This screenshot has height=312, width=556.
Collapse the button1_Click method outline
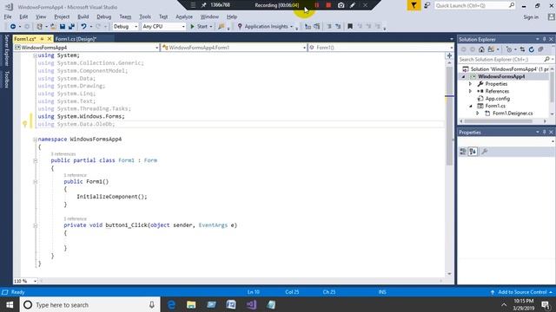[35, 225]
